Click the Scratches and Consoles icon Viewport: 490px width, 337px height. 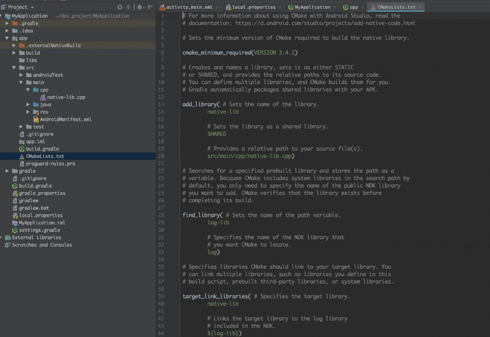[7, 245]
